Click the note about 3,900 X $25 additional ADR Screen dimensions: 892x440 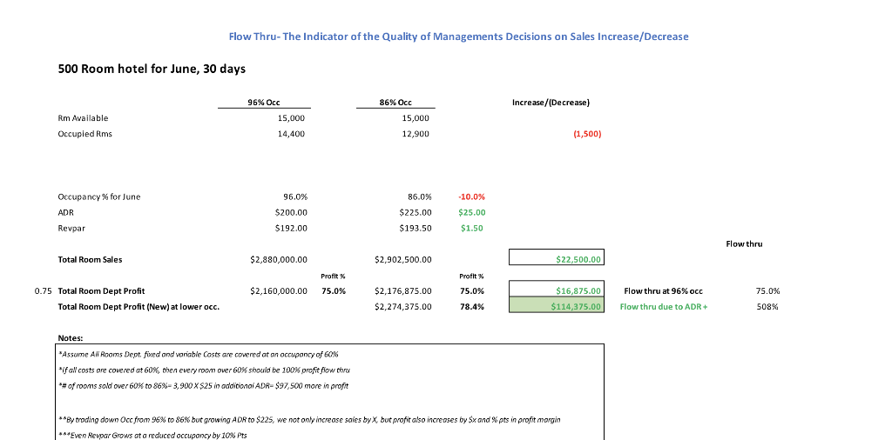tap(203, 386)
